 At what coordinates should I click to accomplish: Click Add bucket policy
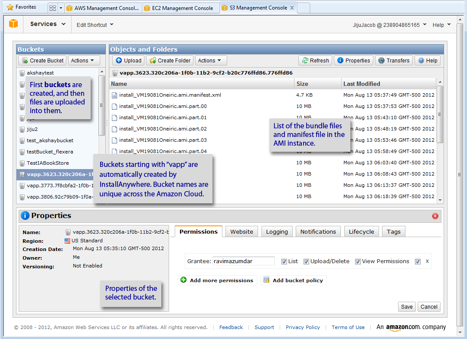[x=294, y=280]
